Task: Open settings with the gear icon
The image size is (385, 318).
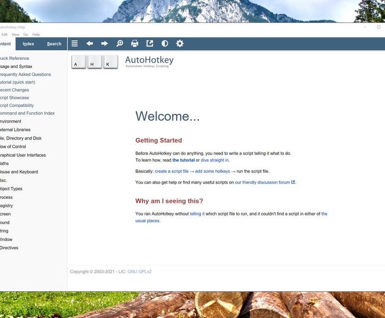Action: click(180, 44)
